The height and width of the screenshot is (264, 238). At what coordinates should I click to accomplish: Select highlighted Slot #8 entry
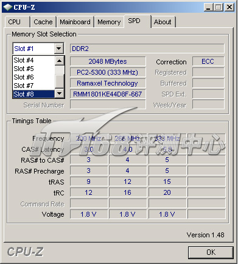click(33, 94)
